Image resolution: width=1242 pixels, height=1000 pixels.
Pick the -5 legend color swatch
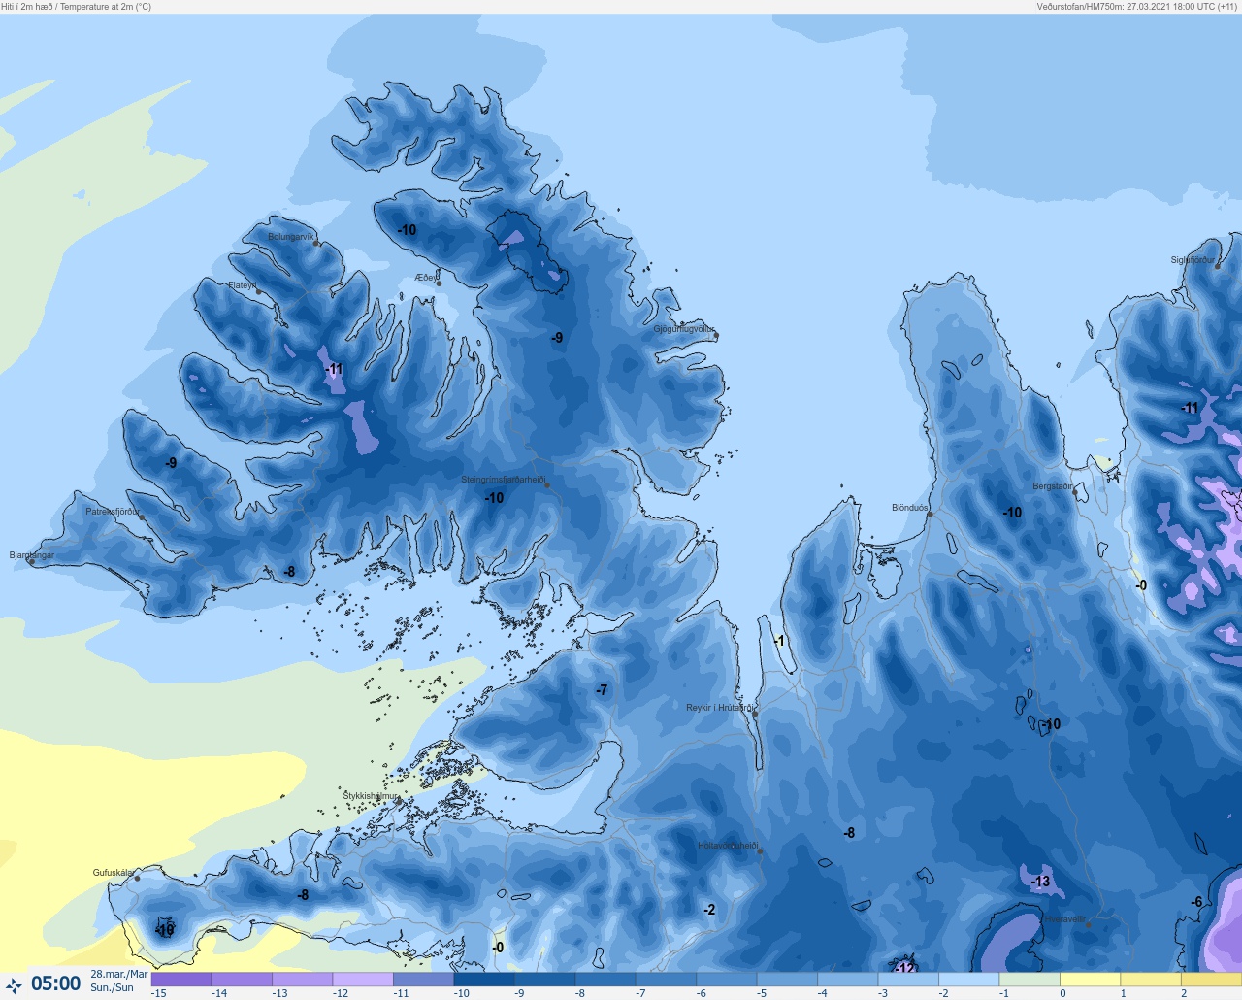coord(787,980)
